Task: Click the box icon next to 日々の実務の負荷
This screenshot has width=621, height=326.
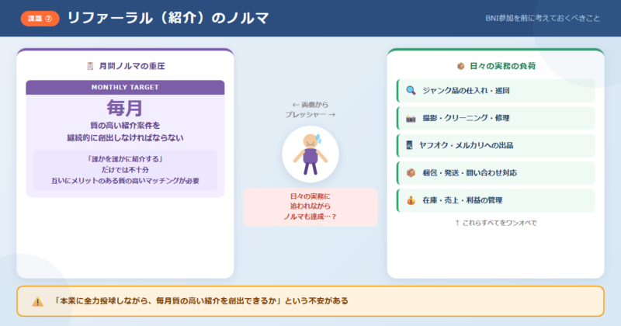Action: click(460, 66)
